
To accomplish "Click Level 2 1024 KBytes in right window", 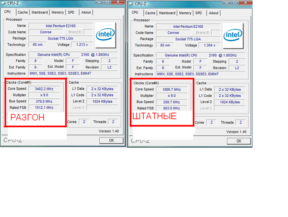I will pos(230,102).
